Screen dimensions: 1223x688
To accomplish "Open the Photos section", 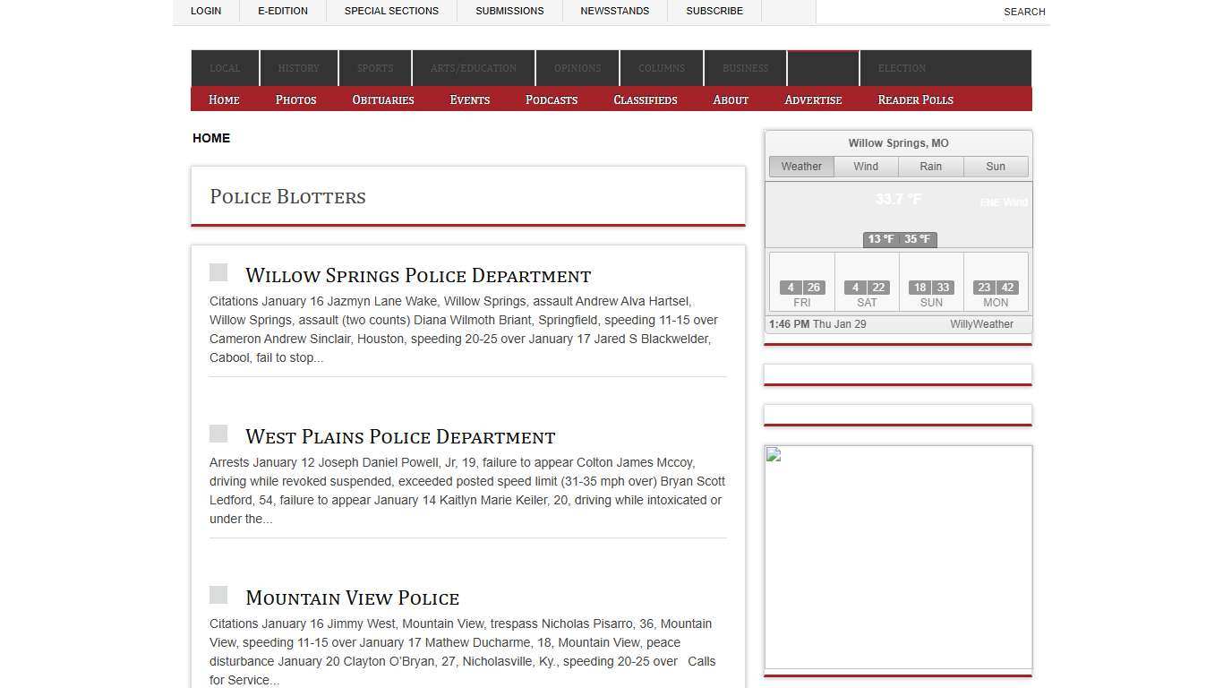I will 295,99.
